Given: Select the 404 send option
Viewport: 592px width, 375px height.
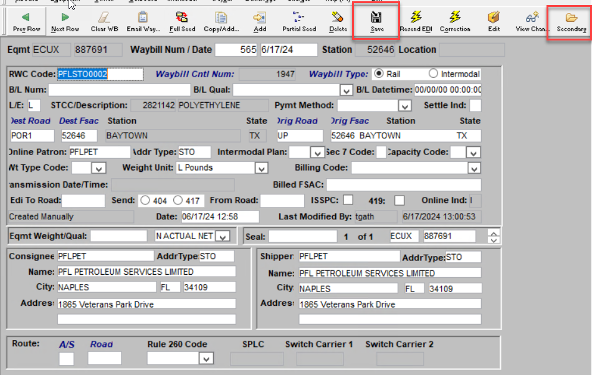Looking at the screenshot, I should (x=145, y=201).
